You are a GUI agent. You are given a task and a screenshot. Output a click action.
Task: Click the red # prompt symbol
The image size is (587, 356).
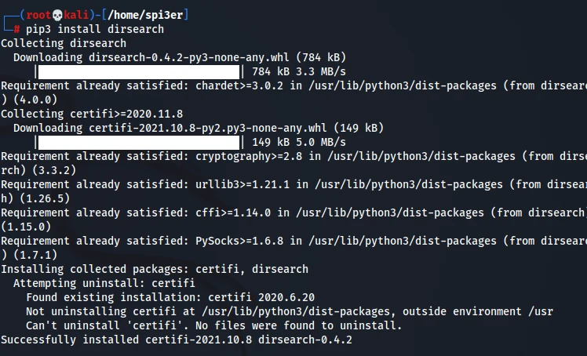pyautogui.click(x=16, y=29)
